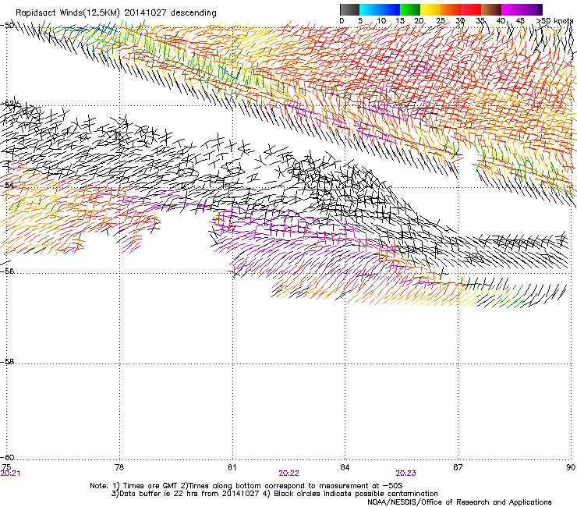Screen dimensions: 577x507
Task: Click longitude axis label '87'
Action: (458, 467)
